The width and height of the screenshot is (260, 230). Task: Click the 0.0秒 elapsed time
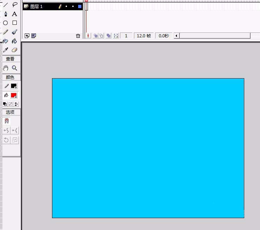164,36
